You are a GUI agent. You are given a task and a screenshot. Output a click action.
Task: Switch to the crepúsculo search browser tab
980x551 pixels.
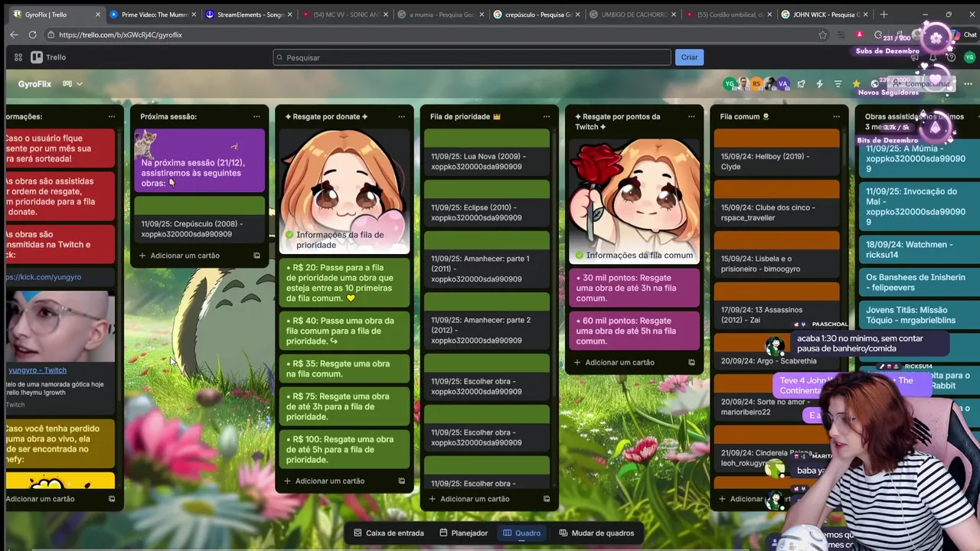click(x=536, y=15)
